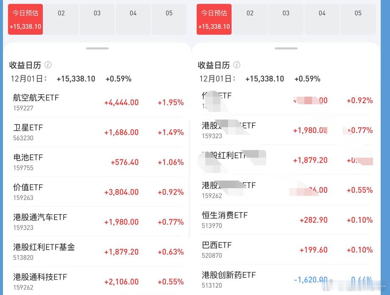Select 港股通科技ETF row in left list

[97, 281]
